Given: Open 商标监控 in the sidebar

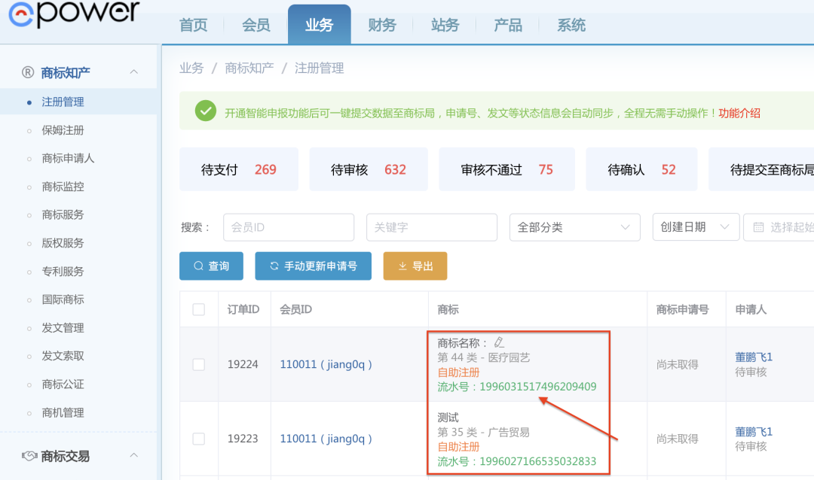Looking at the screenshot, I should 63,187.
